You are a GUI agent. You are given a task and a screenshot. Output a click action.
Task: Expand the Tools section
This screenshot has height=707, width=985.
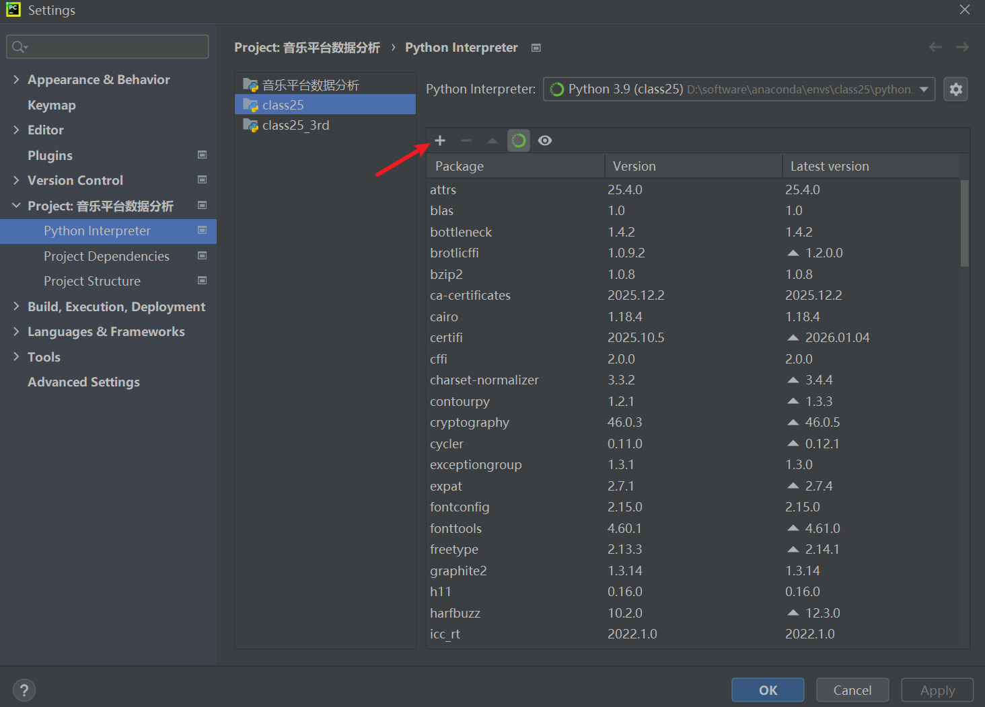[16, 357]
